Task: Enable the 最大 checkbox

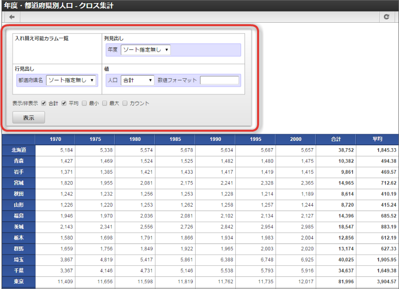Action: [x=105, y=103]
